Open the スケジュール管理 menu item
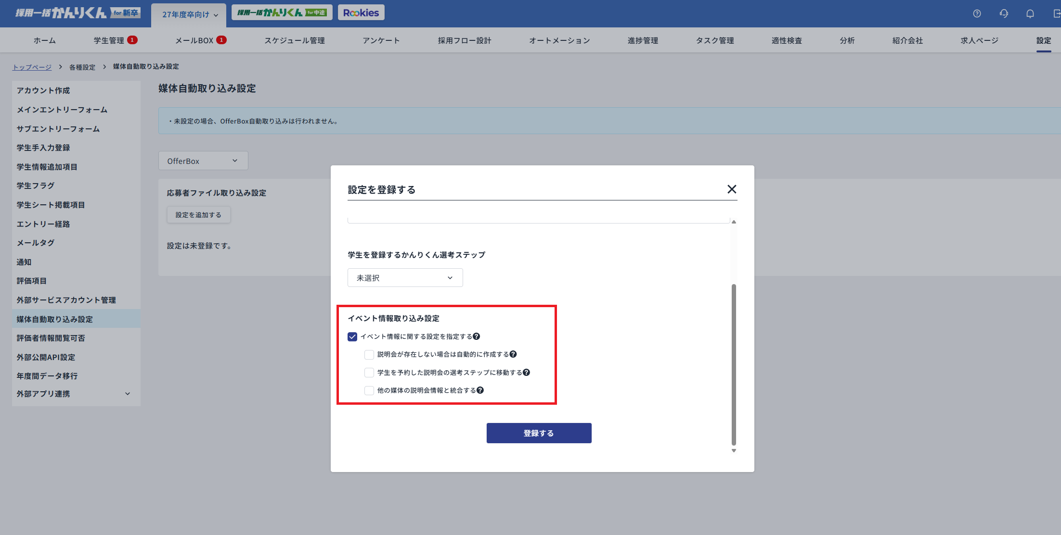The height and width of the screenshot is (535, 1061). (x=294, y=40)
